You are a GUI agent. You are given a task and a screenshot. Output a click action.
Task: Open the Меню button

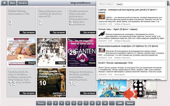[12, 3]
